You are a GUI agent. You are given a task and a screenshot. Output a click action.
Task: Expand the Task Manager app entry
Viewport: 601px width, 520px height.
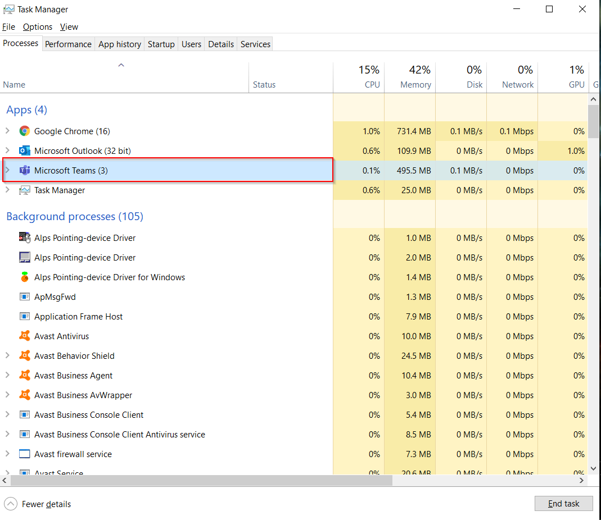pyautogui.click(x=7, y=190)
